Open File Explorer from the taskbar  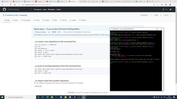click(x=52, y=97)
